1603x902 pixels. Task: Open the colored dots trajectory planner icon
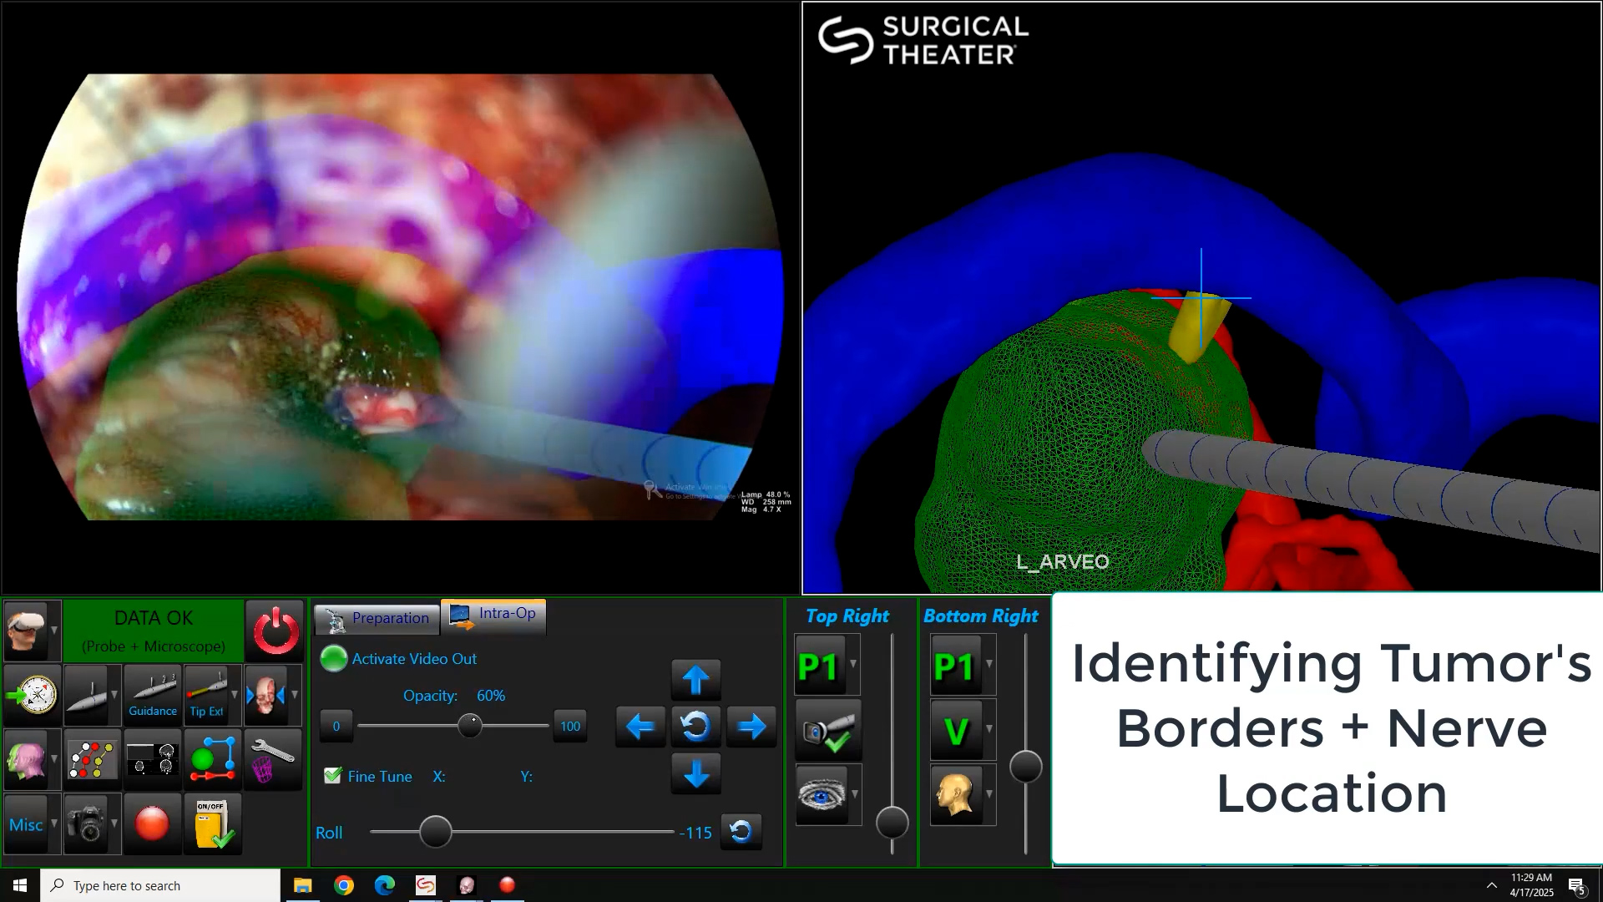pyautogui.click(x=93, y=759)
